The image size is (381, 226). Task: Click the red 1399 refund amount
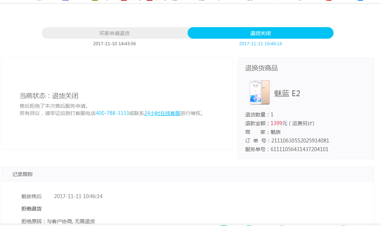tap(276, 123)
